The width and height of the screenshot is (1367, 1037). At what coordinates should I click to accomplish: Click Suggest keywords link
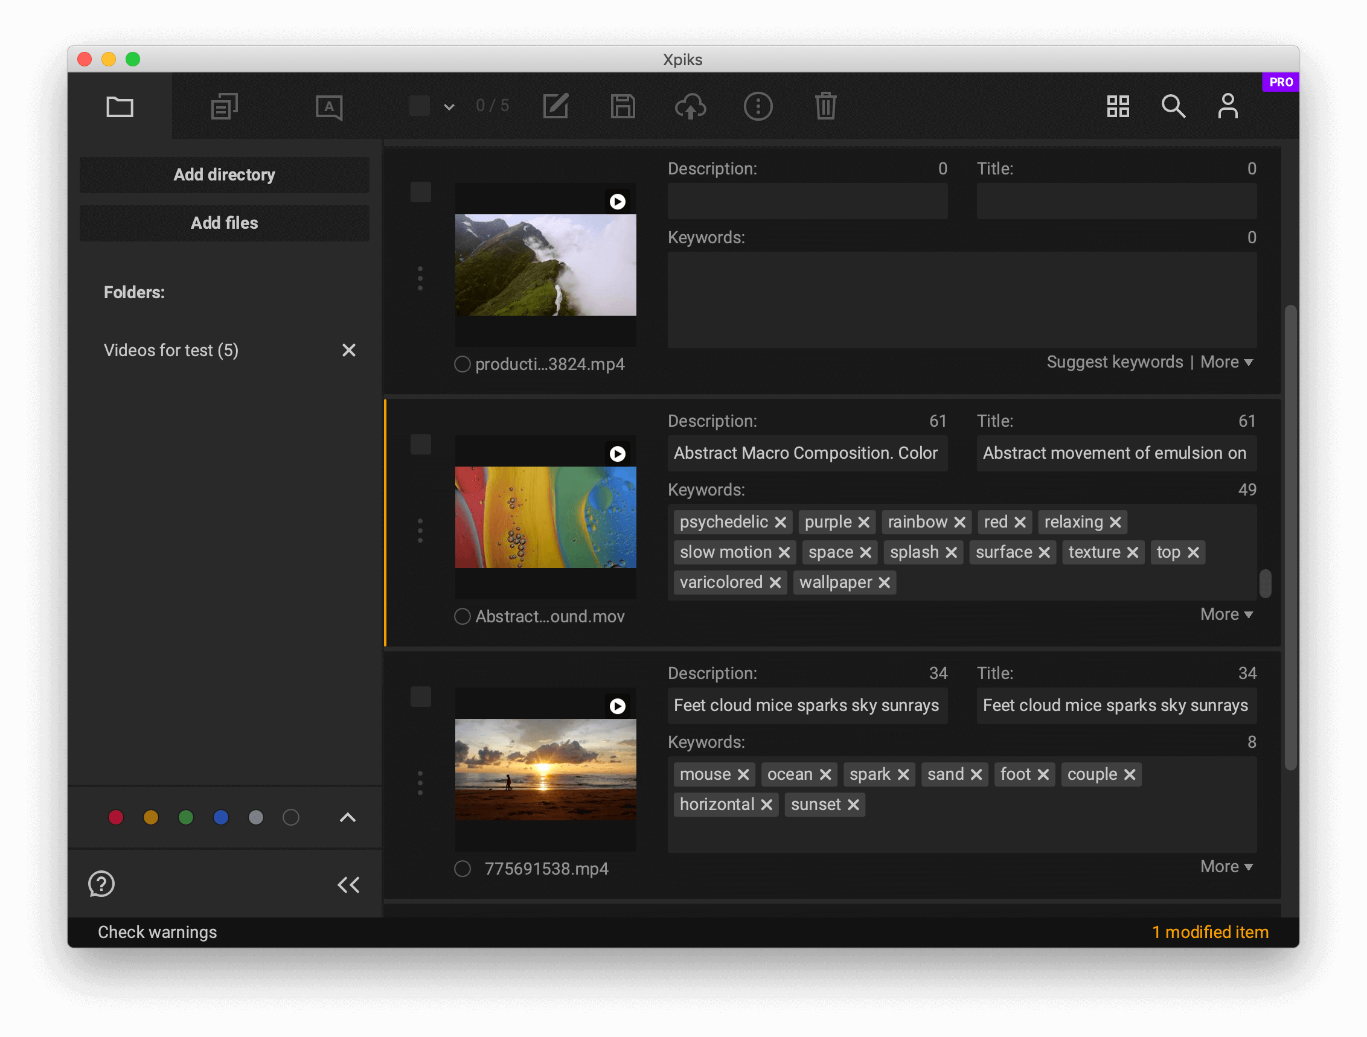[1114, 362]
